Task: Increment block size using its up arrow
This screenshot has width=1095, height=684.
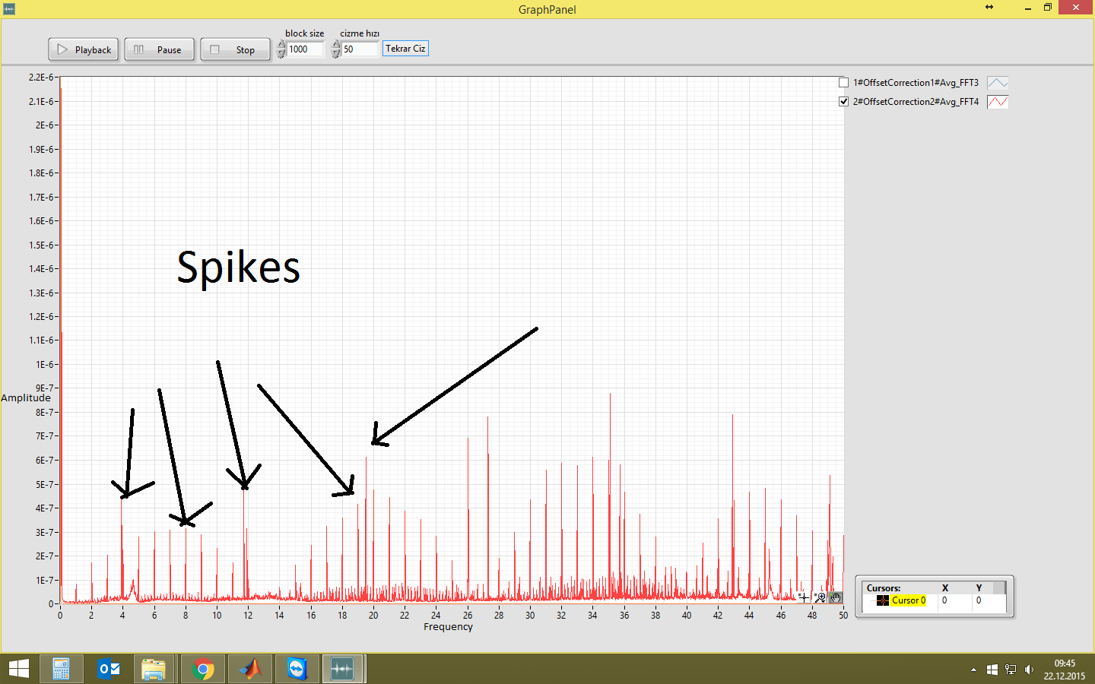Action: point(281,44)
